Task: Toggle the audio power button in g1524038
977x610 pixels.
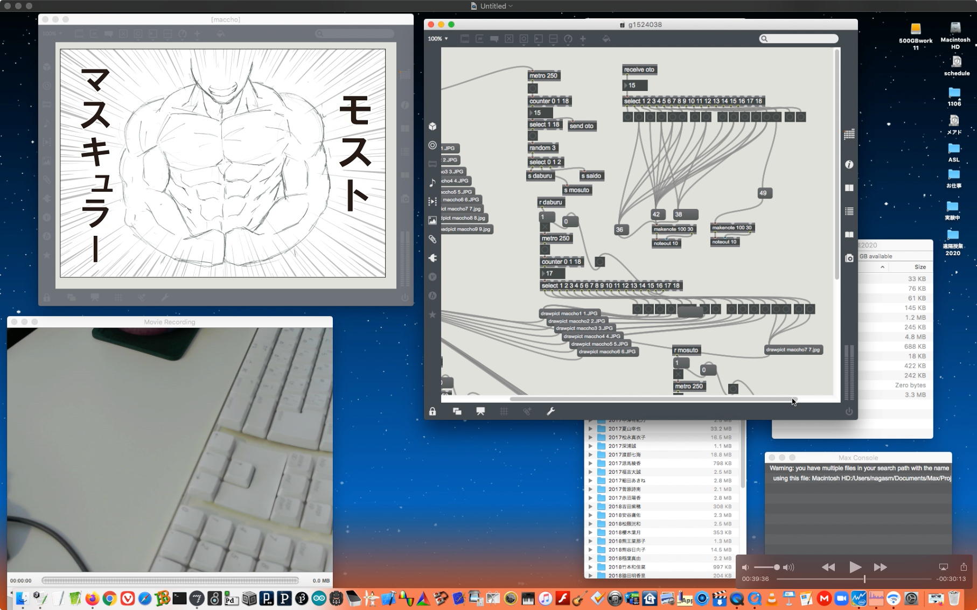Action: click(x=849, y=411)
